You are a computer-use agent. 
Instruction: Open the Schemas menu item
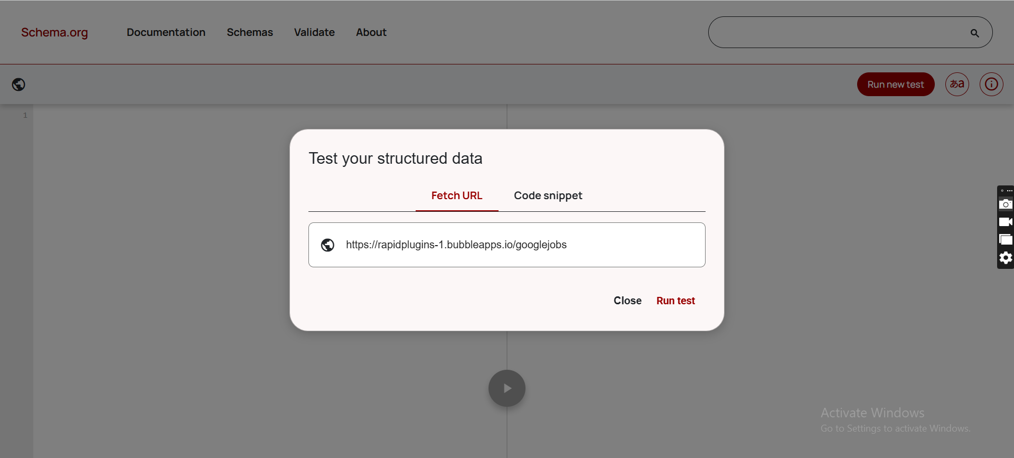250,32
